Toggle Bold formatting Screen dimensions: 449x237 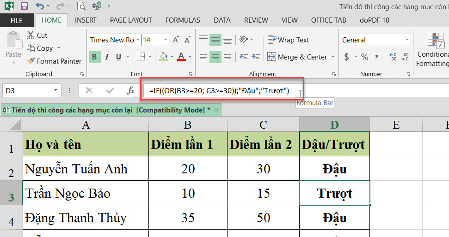(x=94, y=57)
